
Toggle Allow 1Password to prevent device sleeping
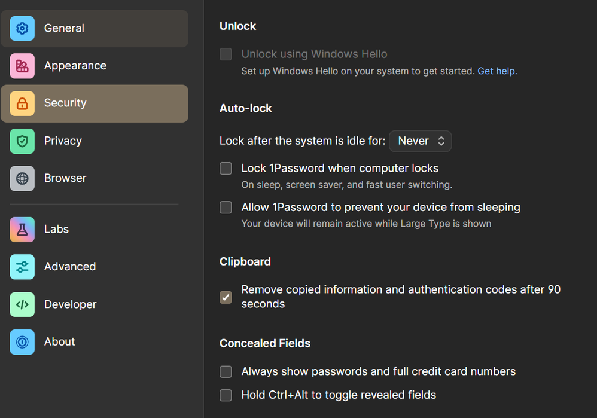coord(226,208)
